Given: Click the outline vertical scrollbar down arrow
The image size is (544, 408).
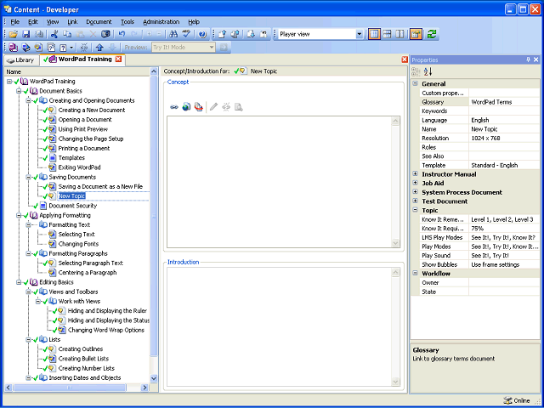Looking at the screenshot, I should (x=154, y=378).
